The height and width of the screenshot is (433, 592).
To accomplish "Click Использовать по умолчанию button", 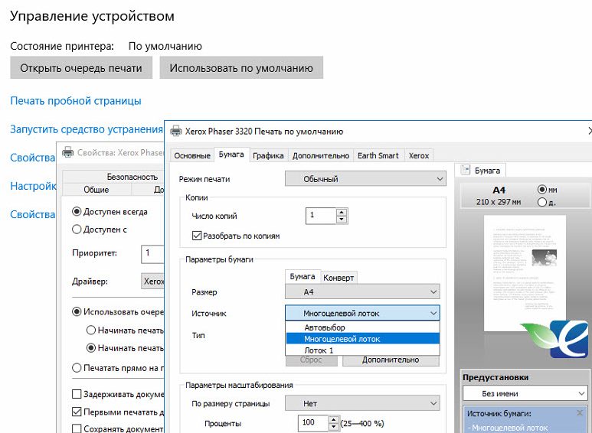I will coord(241,68).
